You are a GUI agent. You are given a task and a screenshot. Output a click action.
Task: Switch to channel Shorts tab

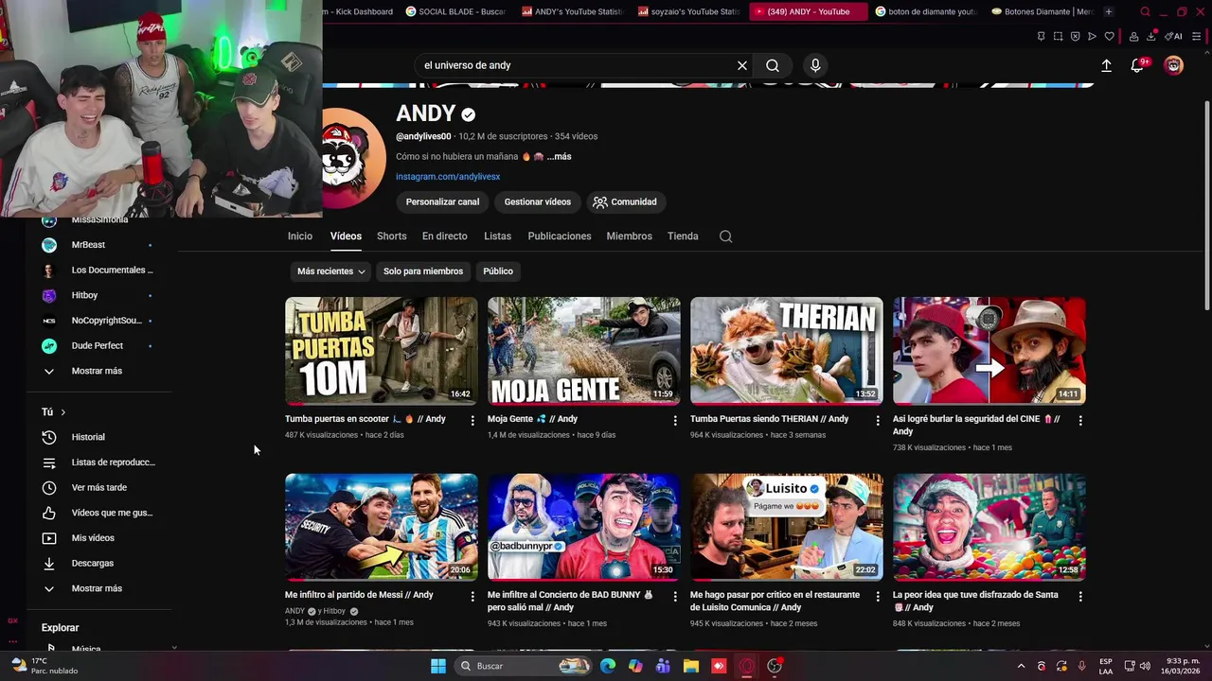point(391,236)
